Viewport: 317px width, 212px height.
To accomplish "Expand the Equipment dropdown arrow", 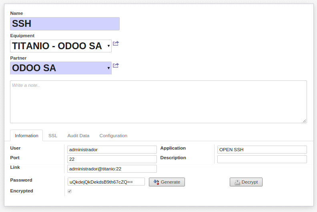I will click(x=108, y=46).
